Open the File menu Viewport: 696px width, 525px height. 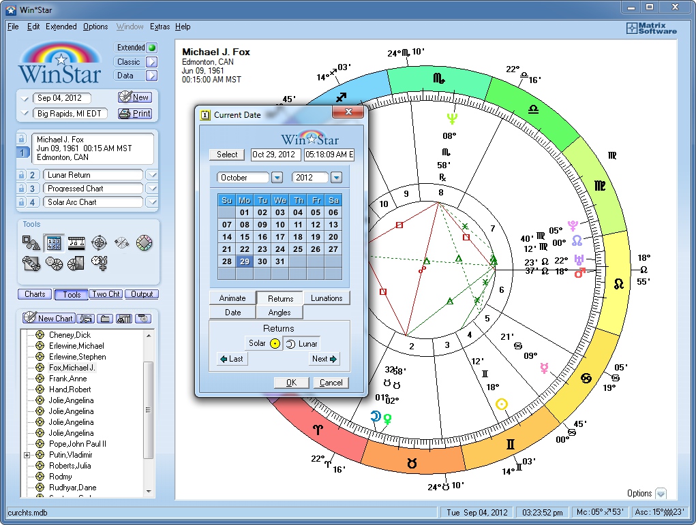pyautogui.click(x=13, y=27)
